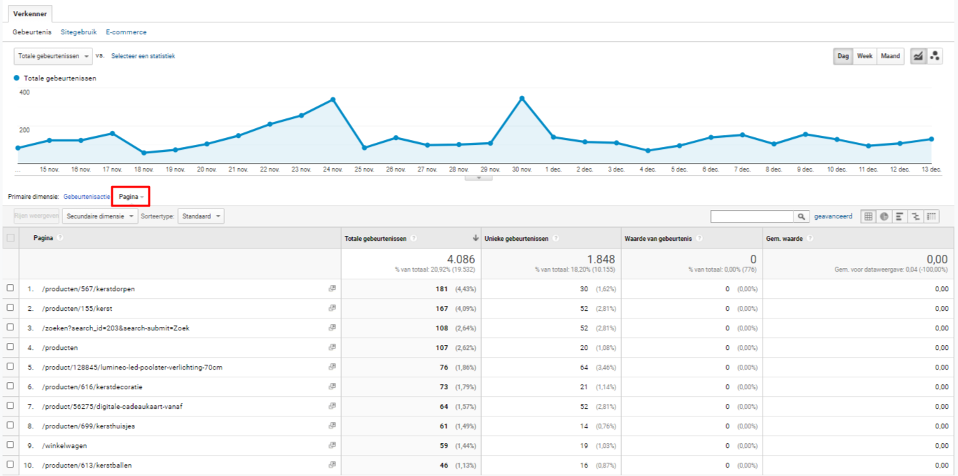Screen dimensions: 958x476
Task: Tick the checkbox for /producten/155/kerst row
Action: (x=10, y=308)
